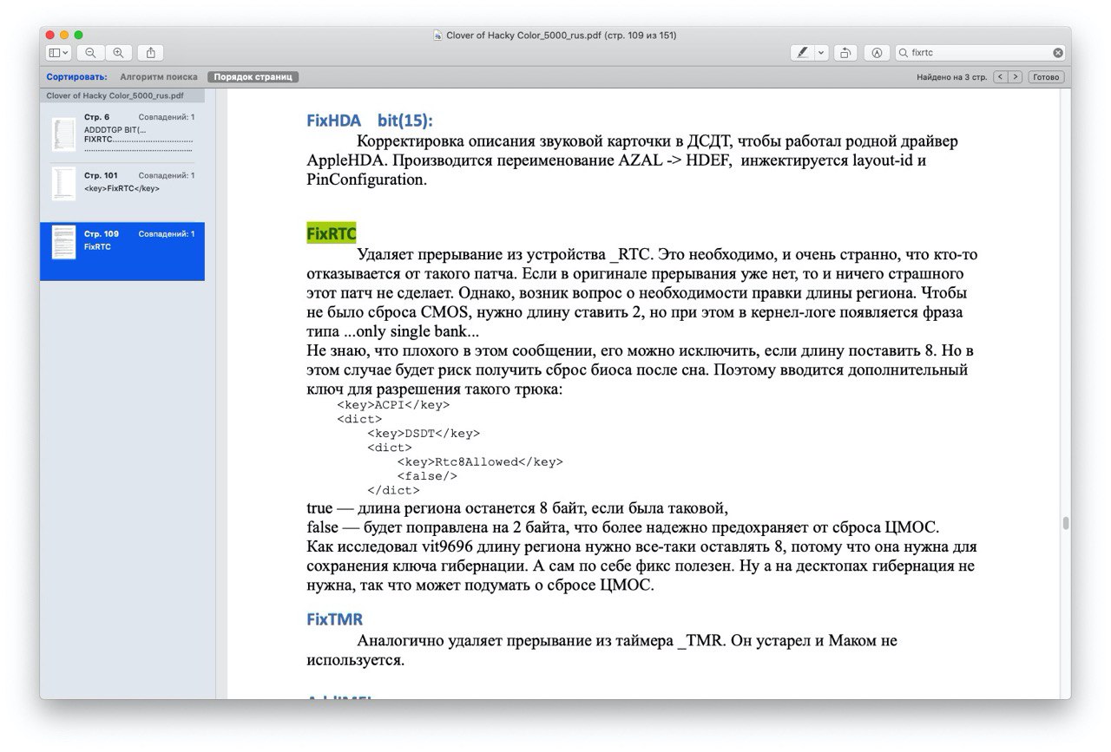
Task: Select search result Стр. 6
Action: pos(122,134)
